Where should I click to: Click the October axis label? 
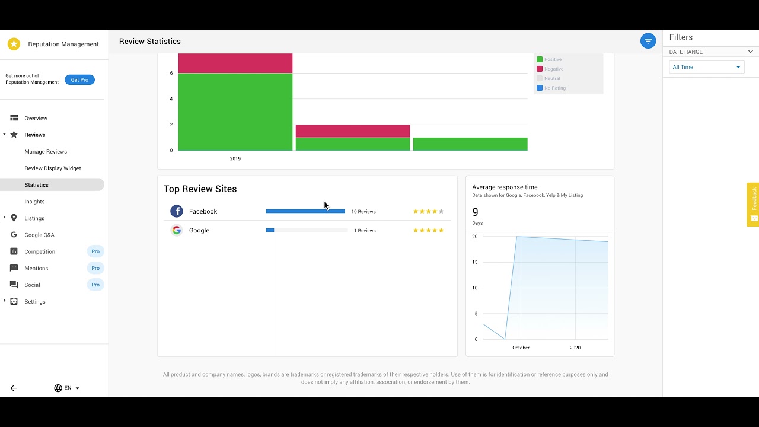(521, 348)
